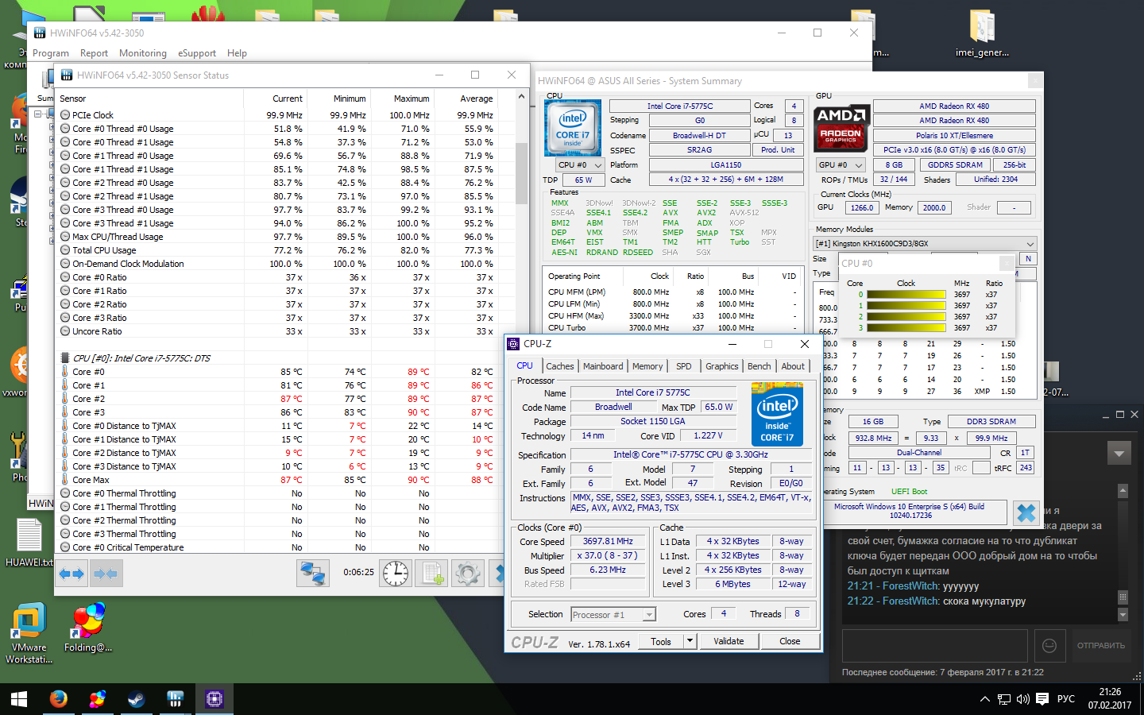The image size is (1144, 715).
Task: Open VMware Workstation desktop shortcut
Action: click(29, 633)
